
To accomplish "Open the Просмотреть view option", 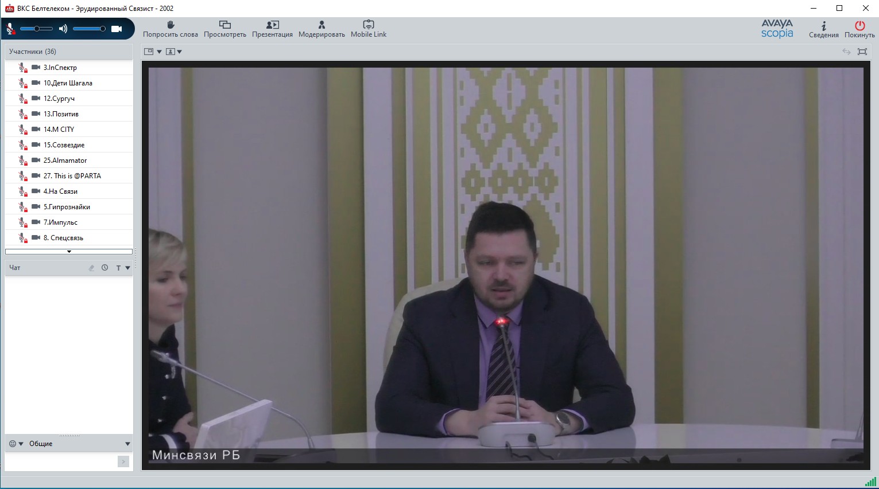I will point(225,29).
